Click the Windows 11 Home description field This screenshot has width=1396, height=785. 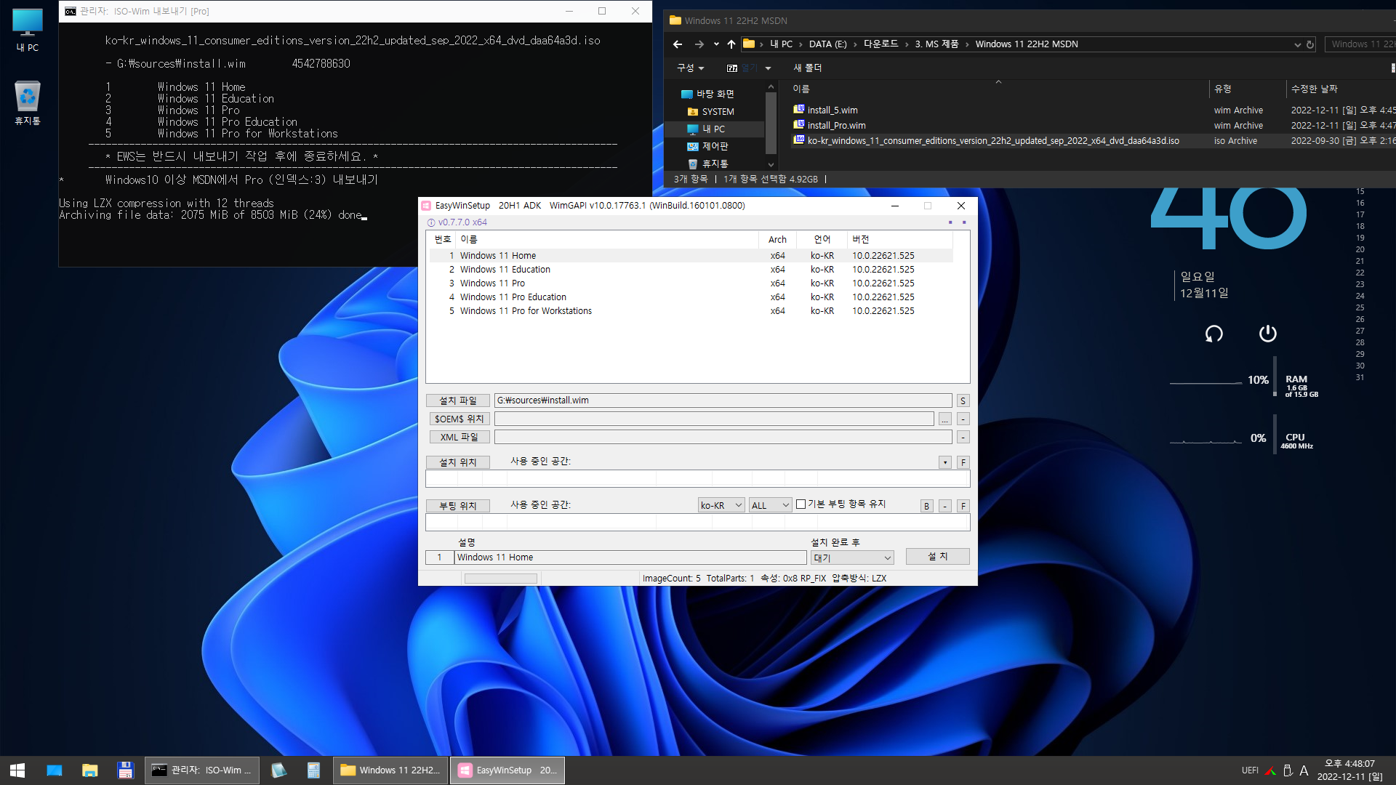click(630, 557)
